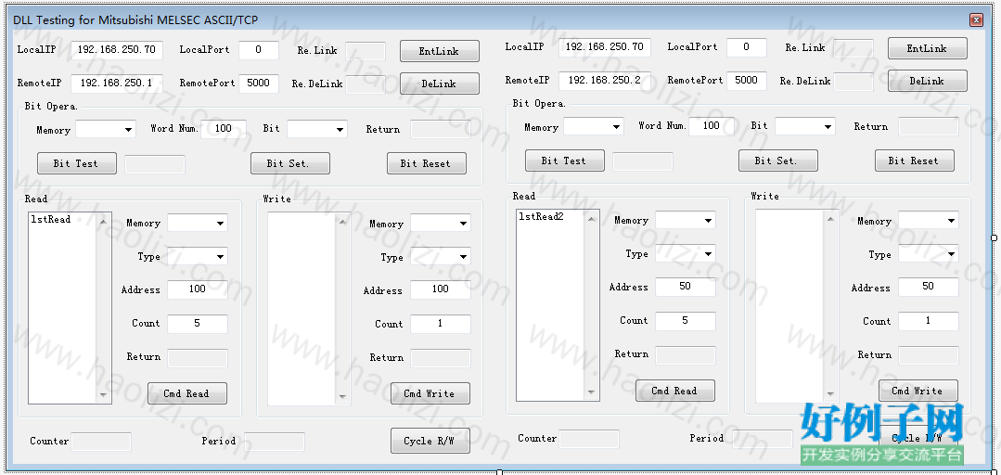Click the right panel EntLink button
The height and width of the screenshot is (475, 1001).
point(927,48)
